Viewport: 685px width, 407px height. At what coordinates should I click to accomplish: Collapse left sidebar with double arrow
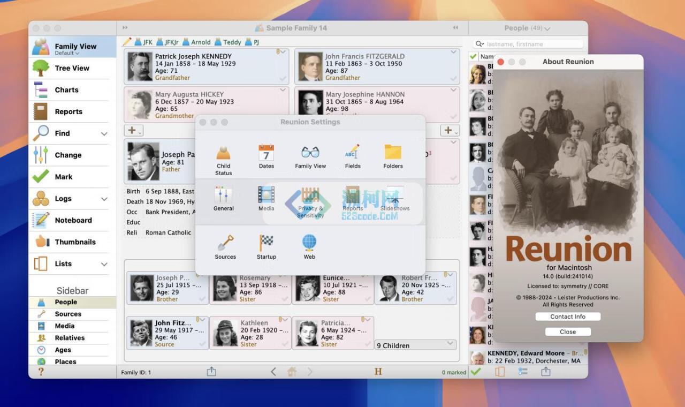coord(125,28)
